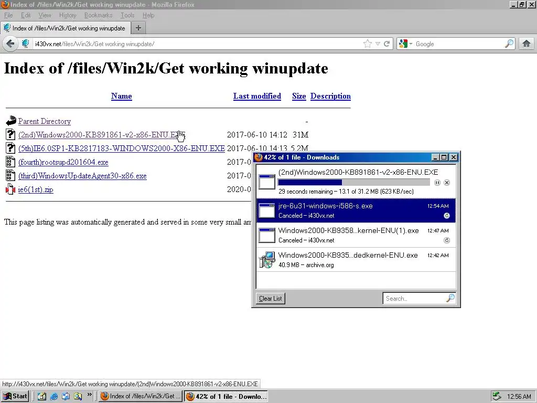
Task: Click the archive icon next to ie6(1st).zip
Action: point(10,189)
